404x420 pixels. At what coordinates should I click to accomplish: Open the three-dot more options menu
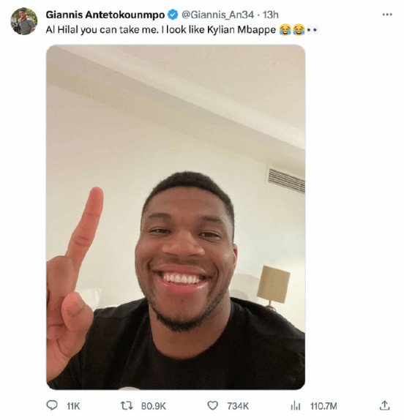click(387, 15)
